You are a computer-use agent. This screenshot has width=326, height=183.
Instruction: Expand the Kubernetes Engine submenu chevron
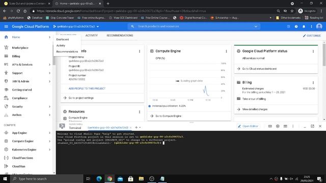[x=49, y=149]
